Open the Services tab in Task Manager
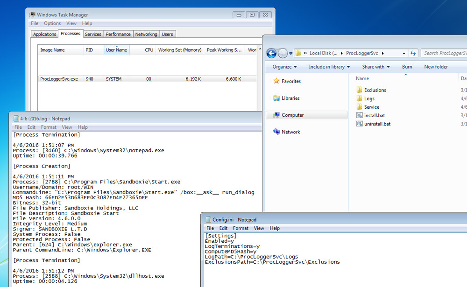Viewport: 467px width, 287px height. (x=93, y=34)
